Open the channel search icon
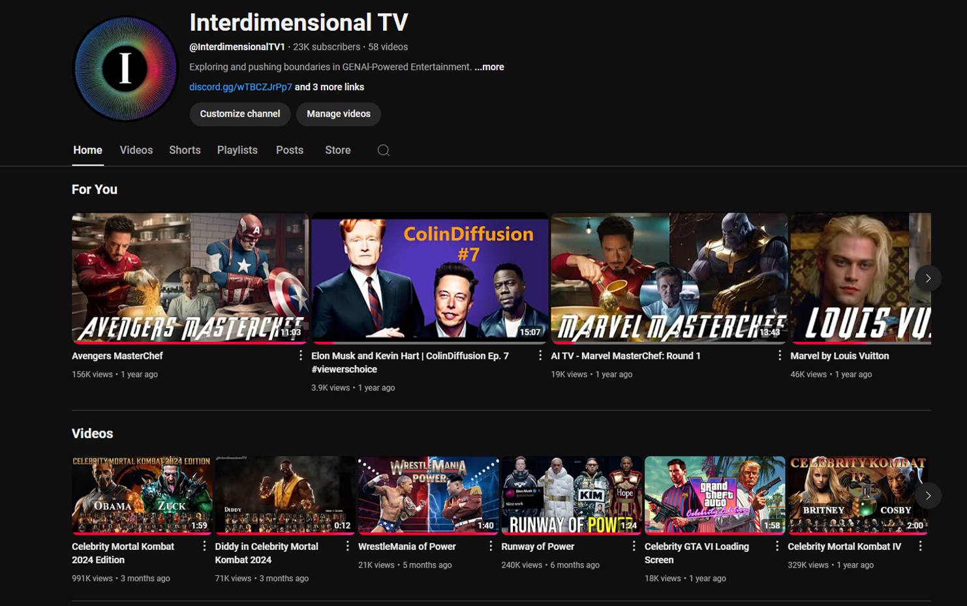The width and height of the screenshot is (967, 606). [x=383, y=150]
